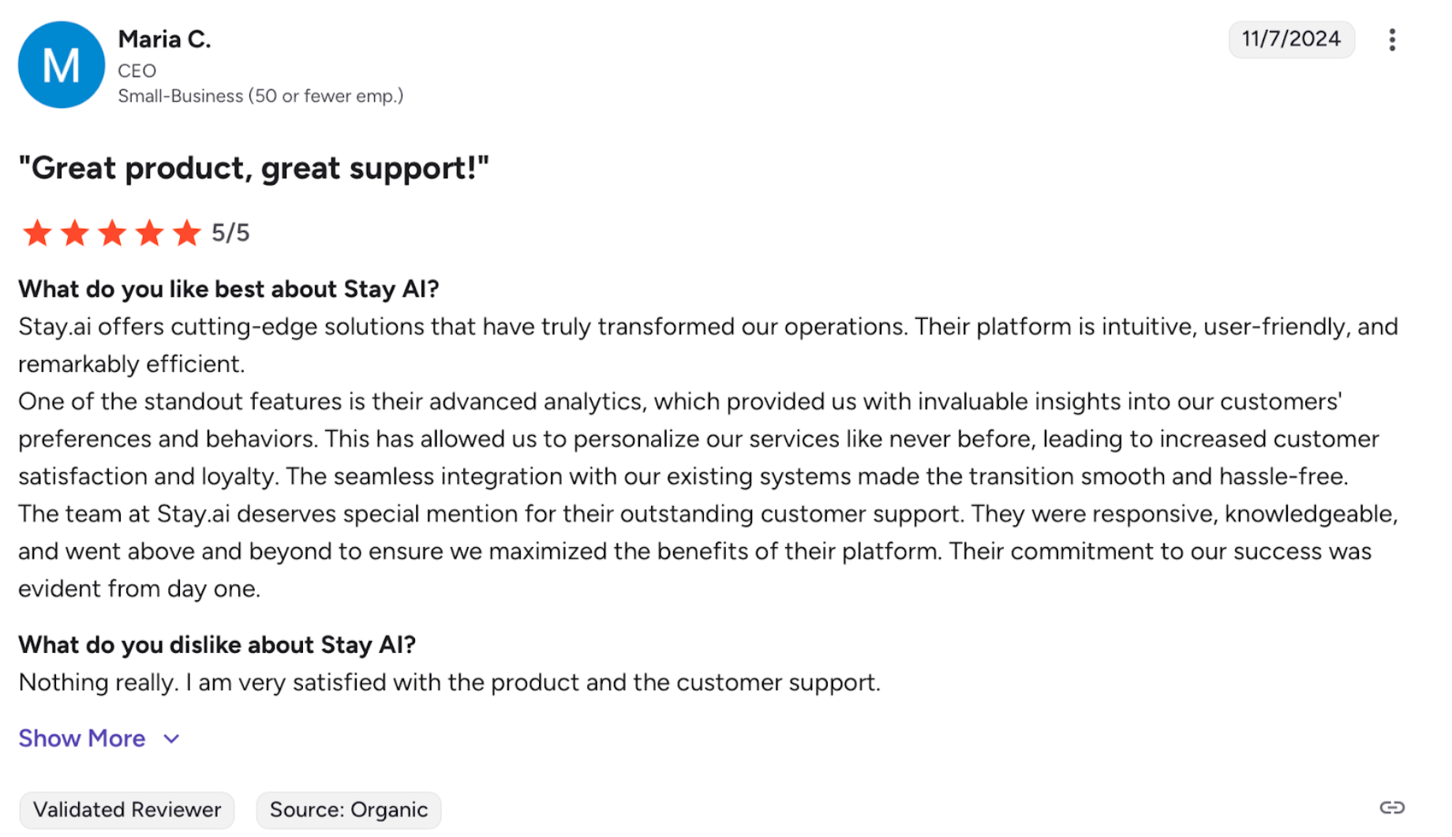Click the Validated Reviewer badge
This screenshot has height=837, width=1452.
coord(127,810)
